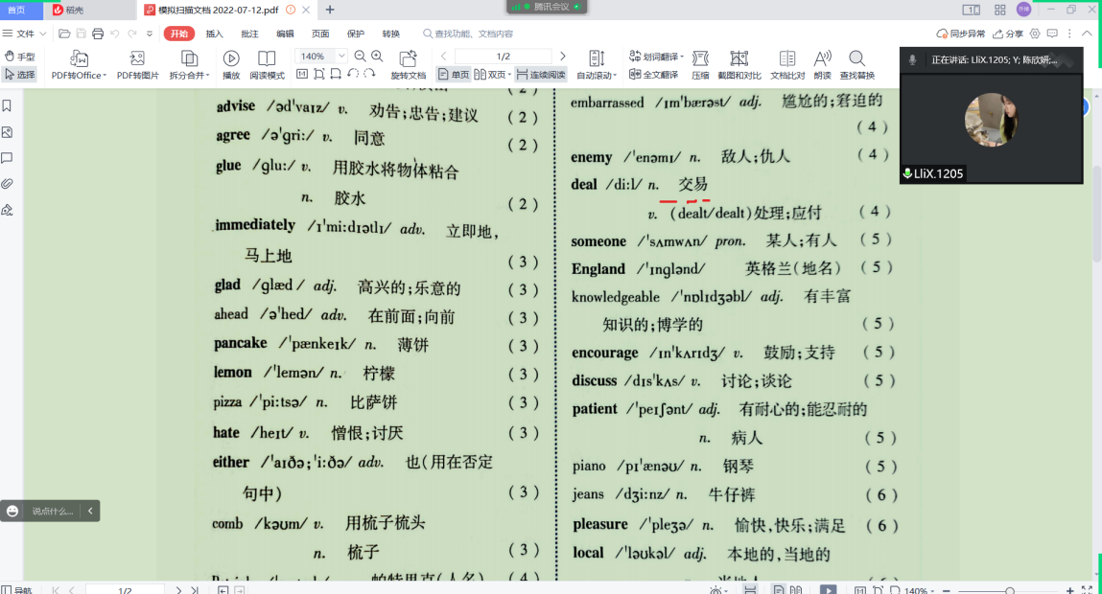Screen dimensions: 1102x594
Task: Click the 旋转文档 rotate document icon
Action: pos(408,59)
